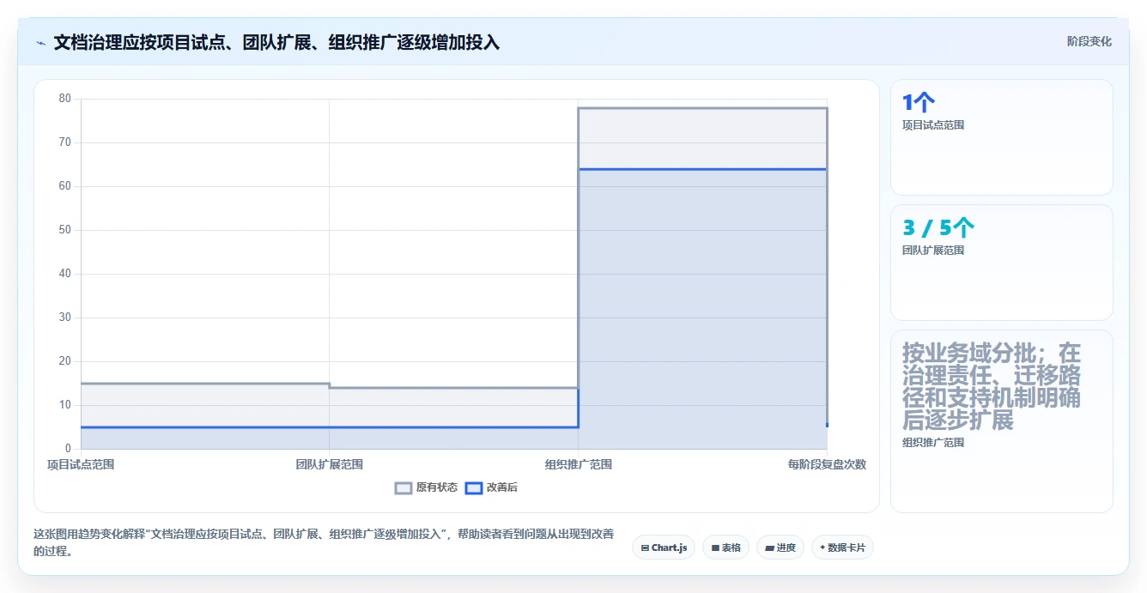Click the 改善后 legend label

point(502,487)
